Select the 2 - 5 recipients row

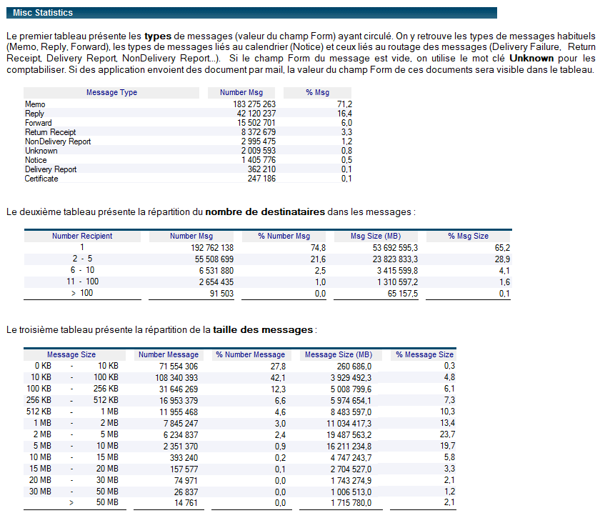[x=267, y=259]
